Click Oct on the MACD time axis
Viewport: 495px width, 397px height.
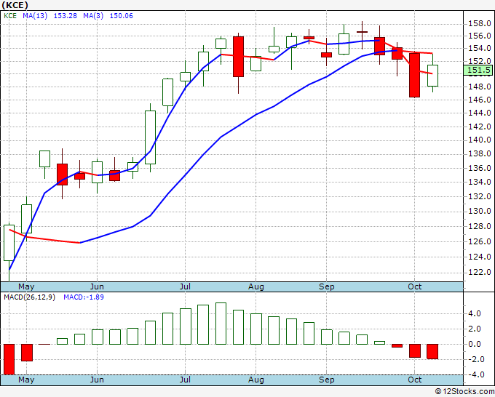[414, 380]
